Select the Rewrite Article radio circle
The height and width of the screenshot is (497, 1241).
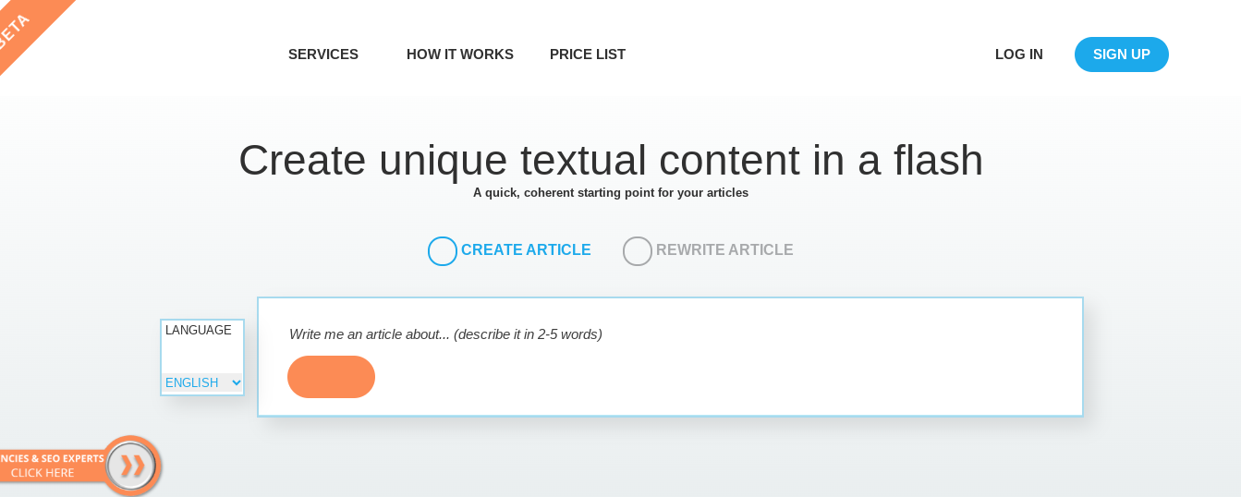pos(638,251)
